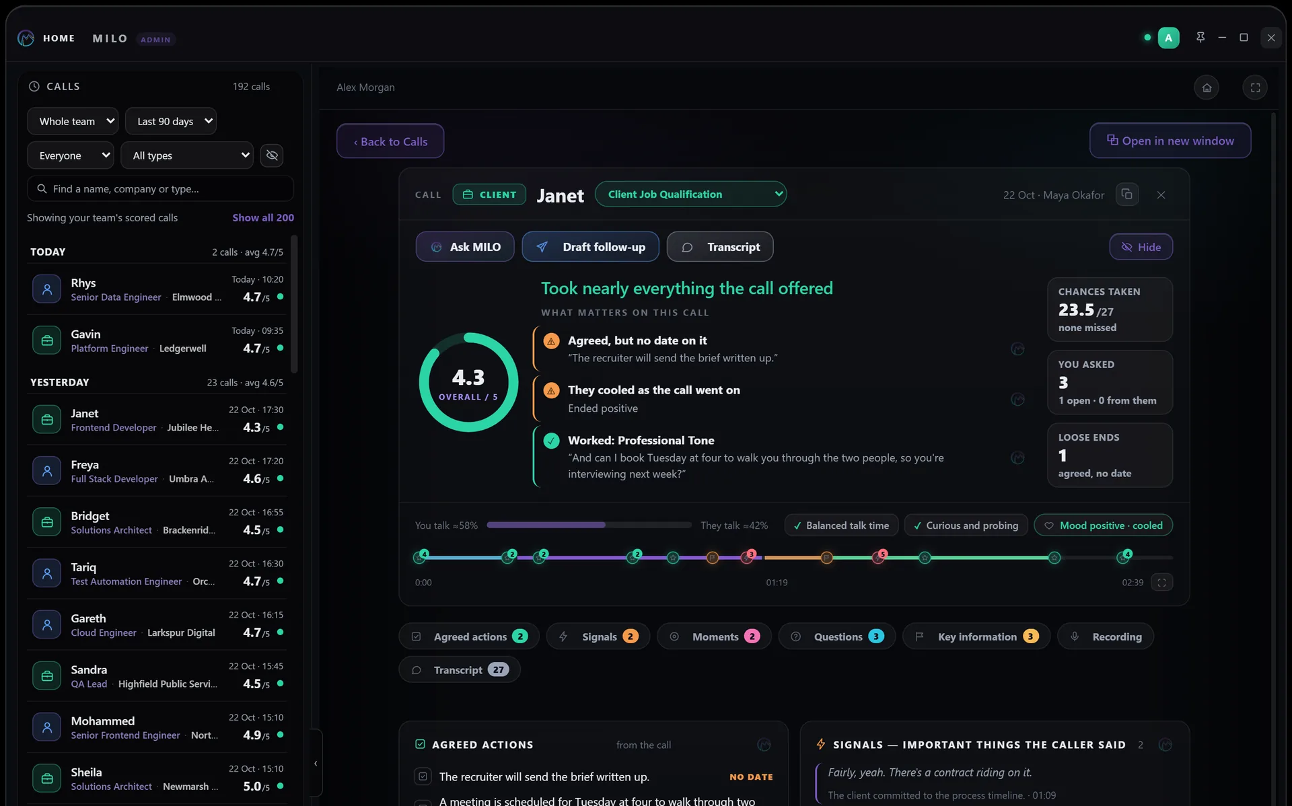Click Rhys's person avatar icon

(46, 289)
